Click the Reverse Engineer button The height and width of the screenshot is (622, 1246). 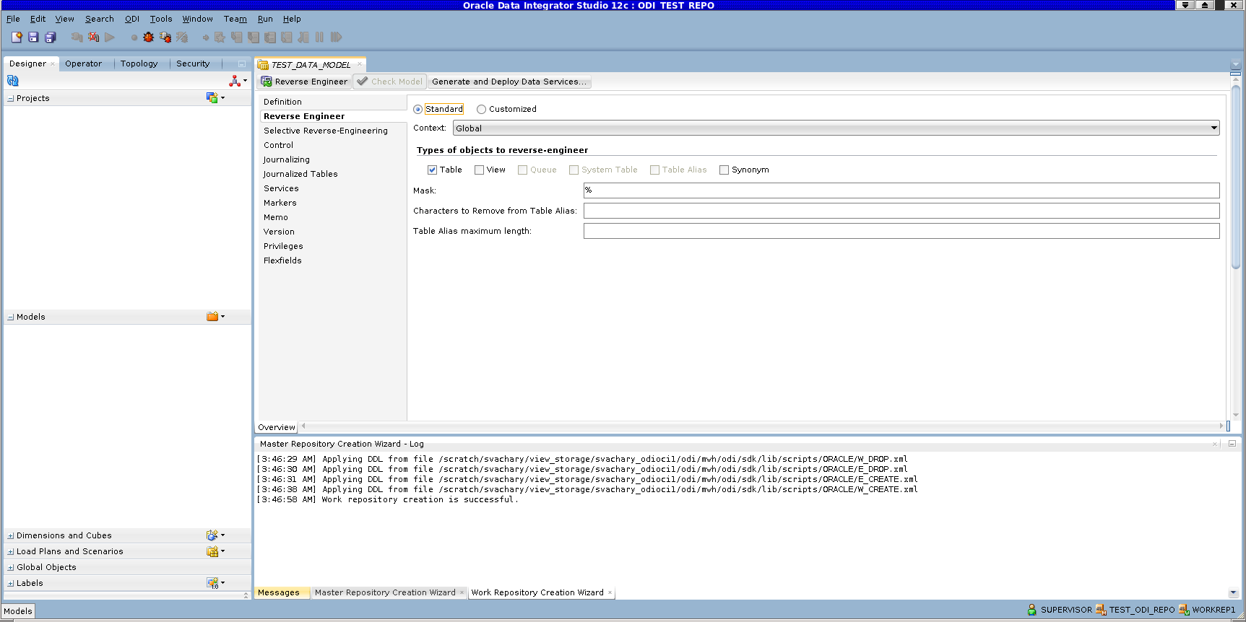point(305,82)
